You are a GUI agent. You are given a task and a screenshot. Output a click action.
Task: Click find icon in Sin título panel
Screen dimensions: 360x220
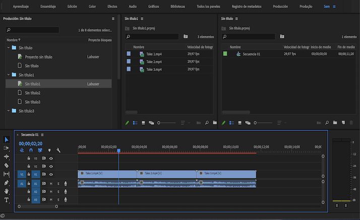(x=327, y=123)
